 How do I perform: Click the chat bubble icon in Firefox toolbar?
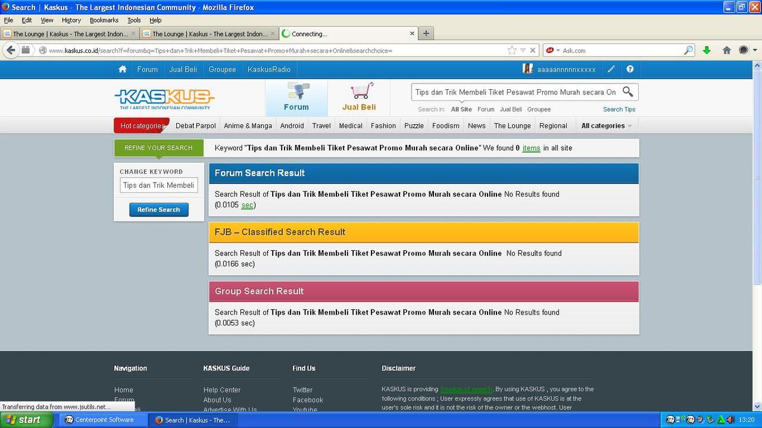(743, 51)
